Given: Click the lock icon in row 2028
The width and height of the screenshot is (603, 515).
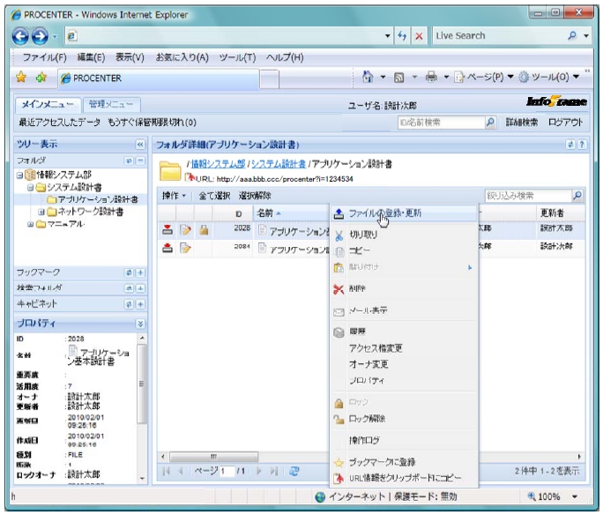Looking at the screenshot, I should pos(204,230).
